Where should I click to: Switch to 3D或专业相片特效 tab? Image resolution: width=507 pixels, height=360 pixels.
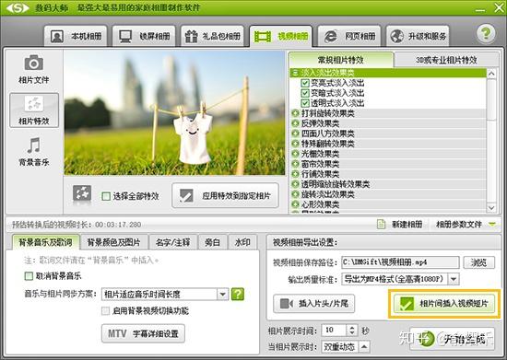446,60
